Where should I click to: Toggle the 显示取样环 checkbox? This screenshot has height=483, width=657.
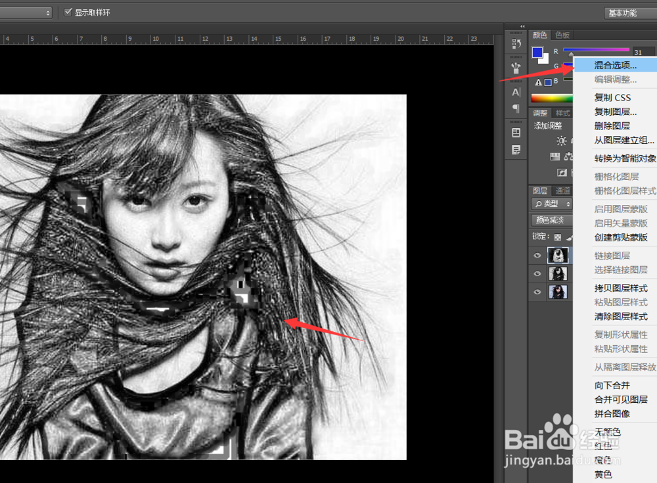point(68,12)
